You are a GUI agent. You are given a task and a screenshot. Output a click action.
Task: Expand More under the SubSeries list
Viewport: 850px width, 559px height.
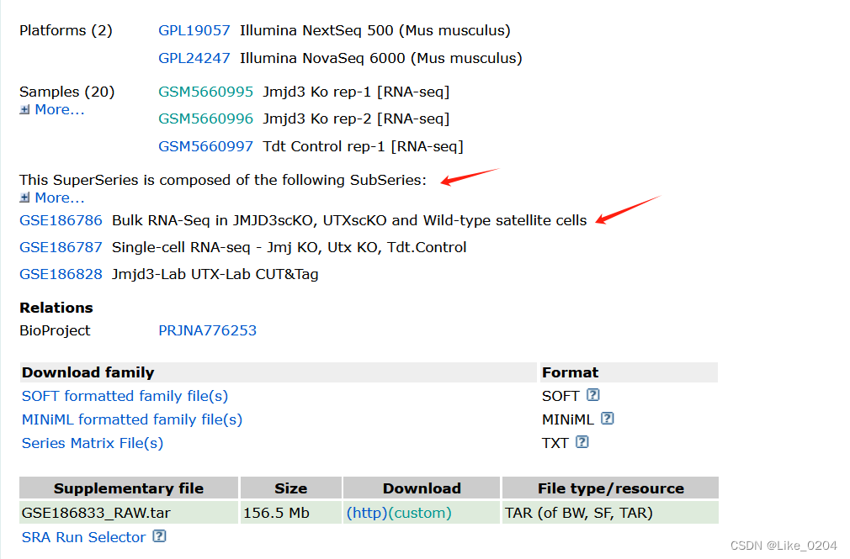pos(60,198)
